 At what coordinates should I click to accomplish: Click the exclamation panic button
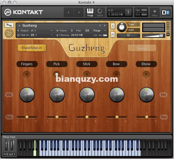click(x=128, y=12)
